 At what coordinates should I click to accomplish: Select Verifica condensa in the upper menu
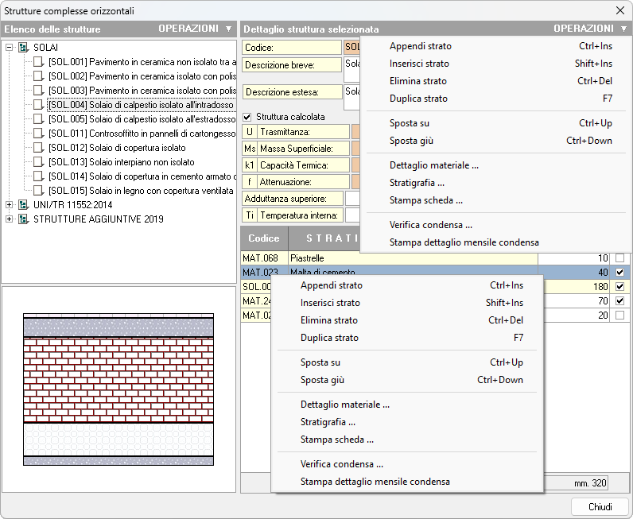click(x=431, y=225)
